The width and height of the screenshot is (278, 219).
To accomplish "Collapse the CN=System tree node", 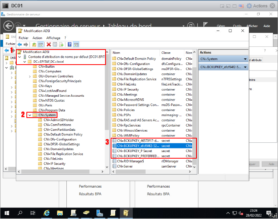I will click(x=30, y=115).
